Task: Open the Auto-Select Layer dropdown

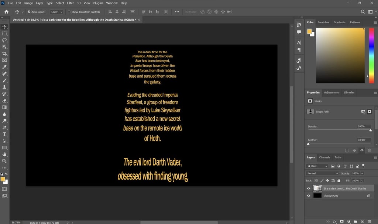Action: pos(56,12)
